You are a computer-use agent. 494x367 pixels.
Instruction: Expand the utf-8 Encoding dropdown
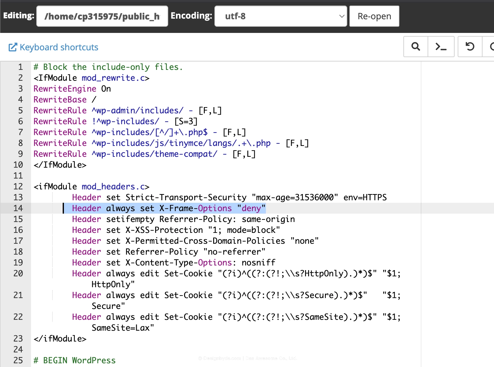281,16
